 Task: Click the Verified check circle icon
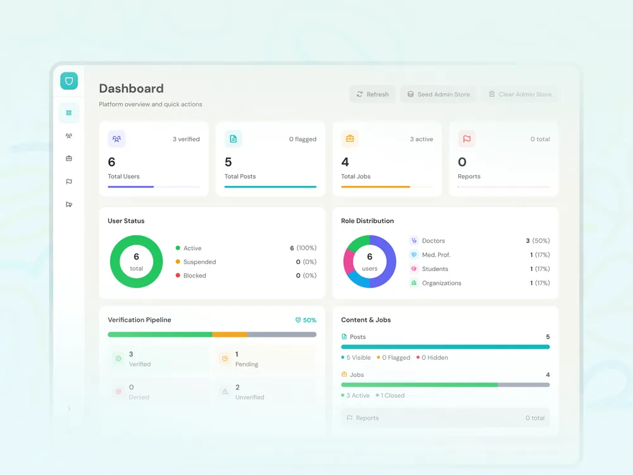pyautogui.click(x=118, y=358)
